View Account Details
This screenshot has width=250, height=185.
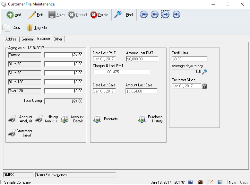pos(65,119)
